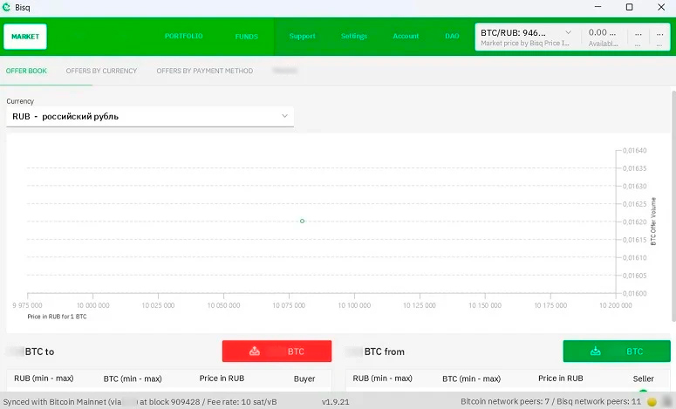Click the vertical scrollbar on the right
This screenshot has height=409, width=676.
672,218
